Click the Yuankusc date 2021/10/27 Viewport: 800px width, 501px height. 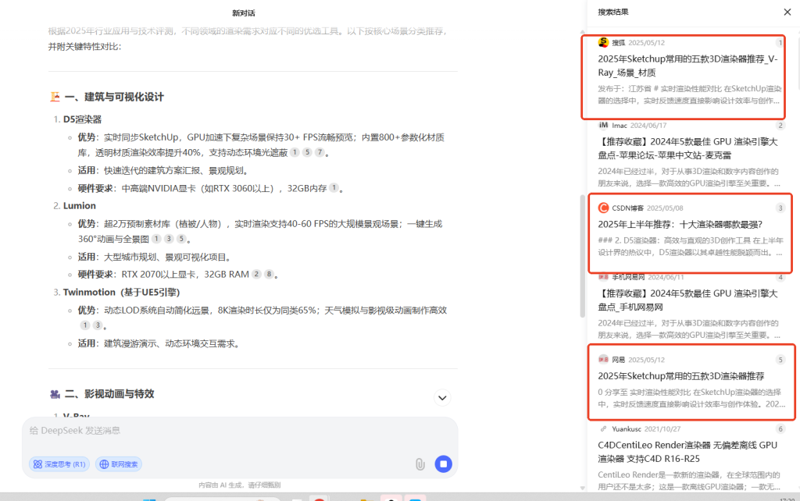click(662, 429)
